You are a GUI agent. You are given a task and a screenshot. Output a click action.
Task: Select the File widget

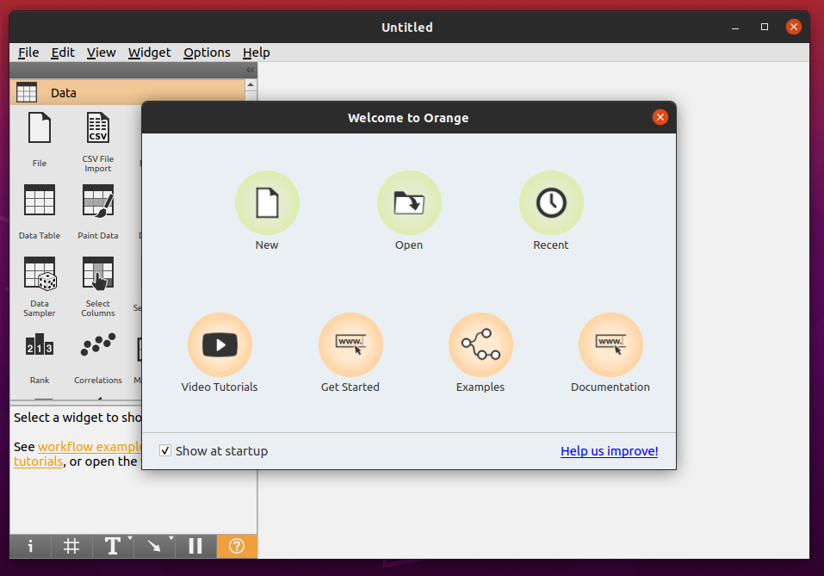[x=40, y=139]
